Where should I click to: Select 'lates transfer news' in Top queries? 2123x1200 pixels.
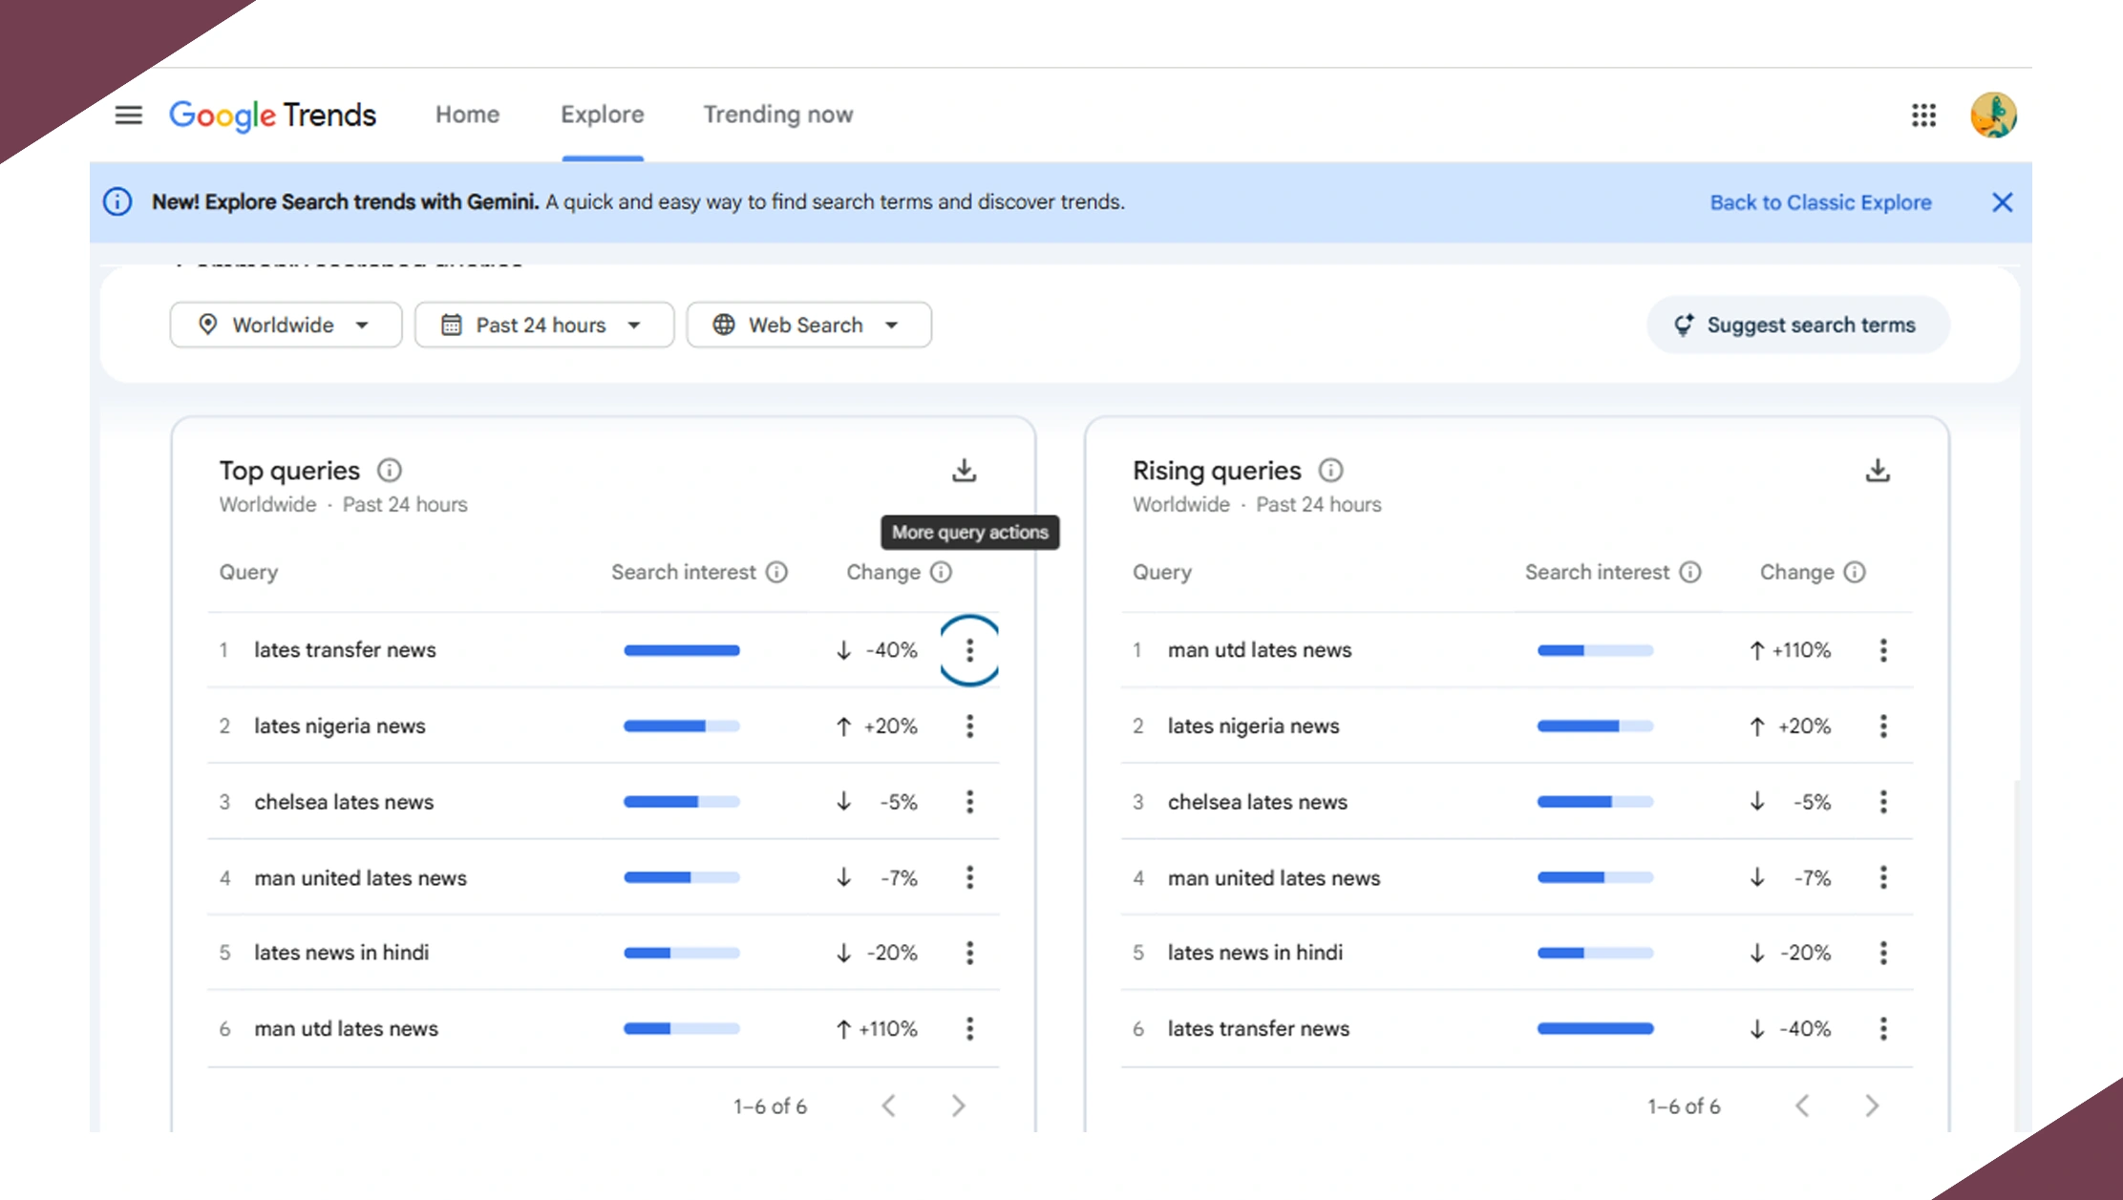[345, 650]
